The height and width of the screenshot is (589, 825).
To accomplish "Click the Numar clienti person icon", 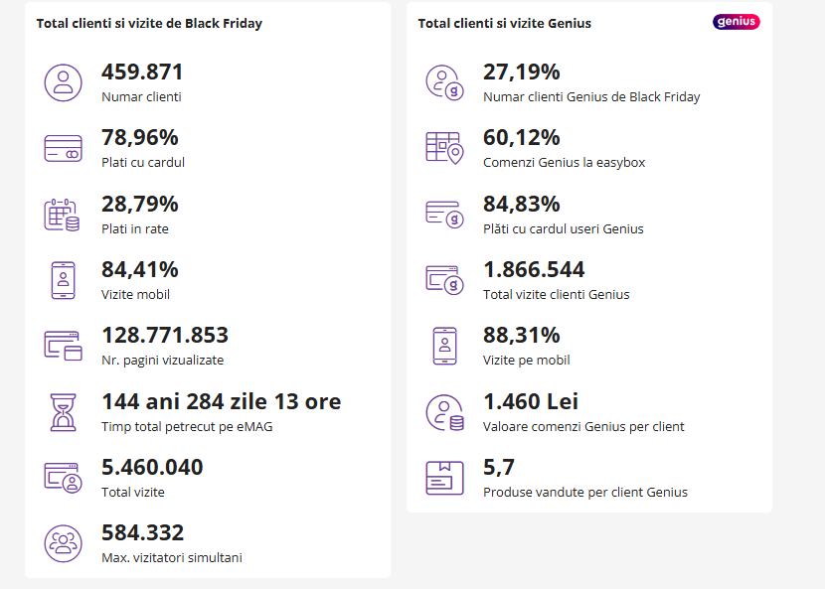I will coord(63,82).
